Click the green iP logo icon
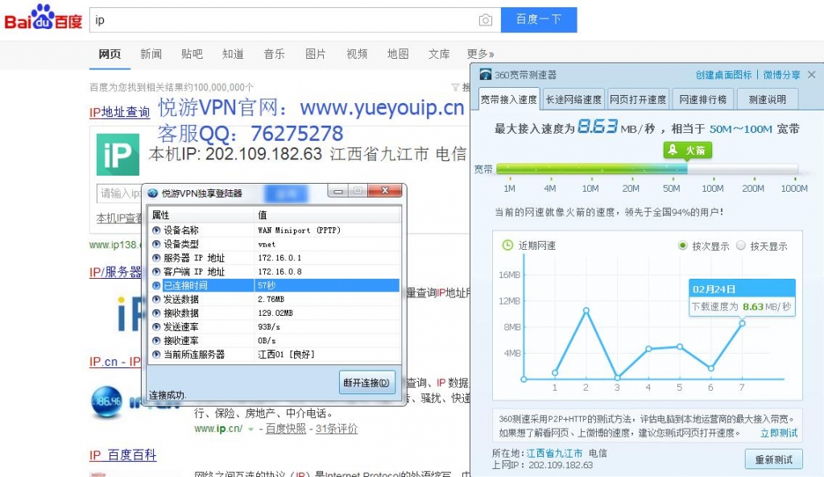Image resolution: width=824 pixels, height=477 pixels. coord(118,154)
